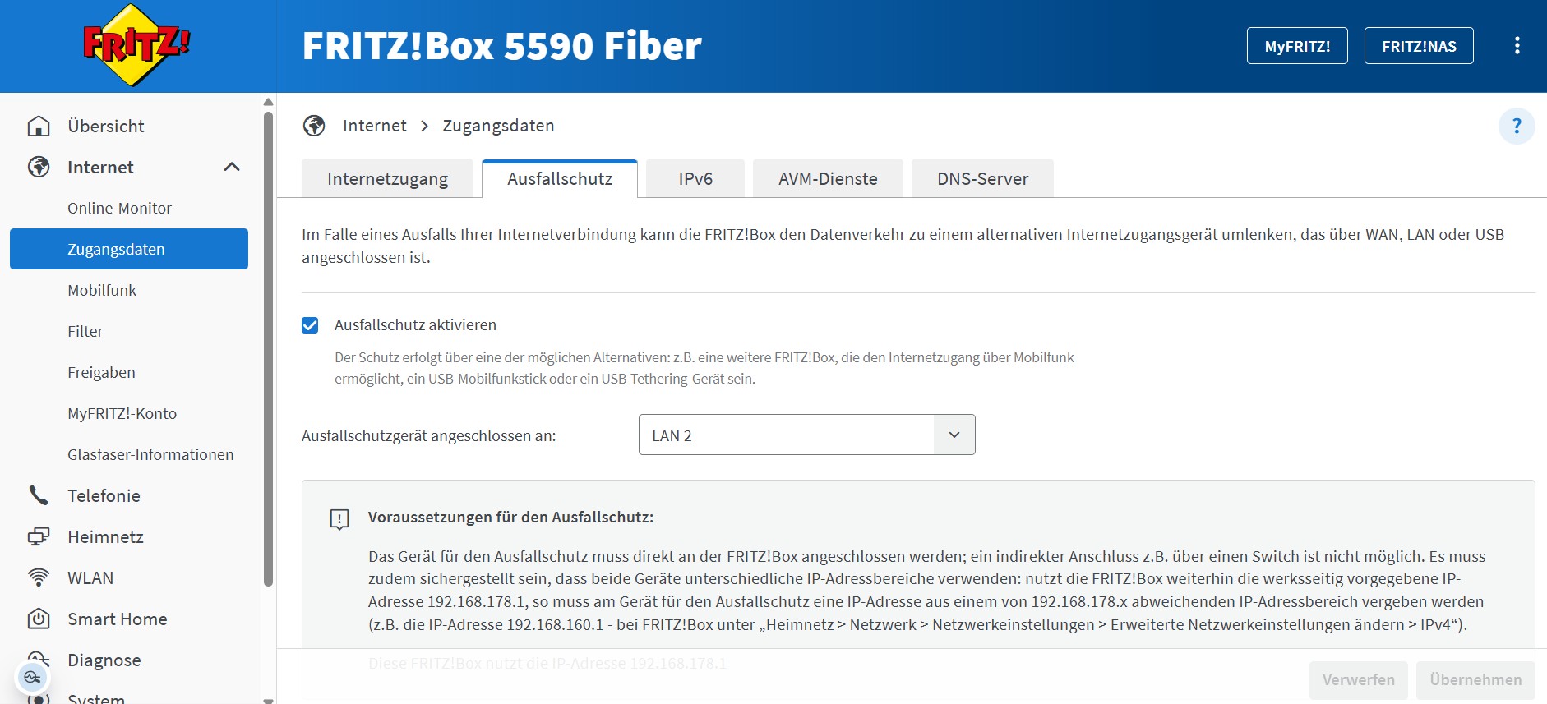Click the Telefonie phone icon
1547x704 pixels.
(x=39, y=495)
